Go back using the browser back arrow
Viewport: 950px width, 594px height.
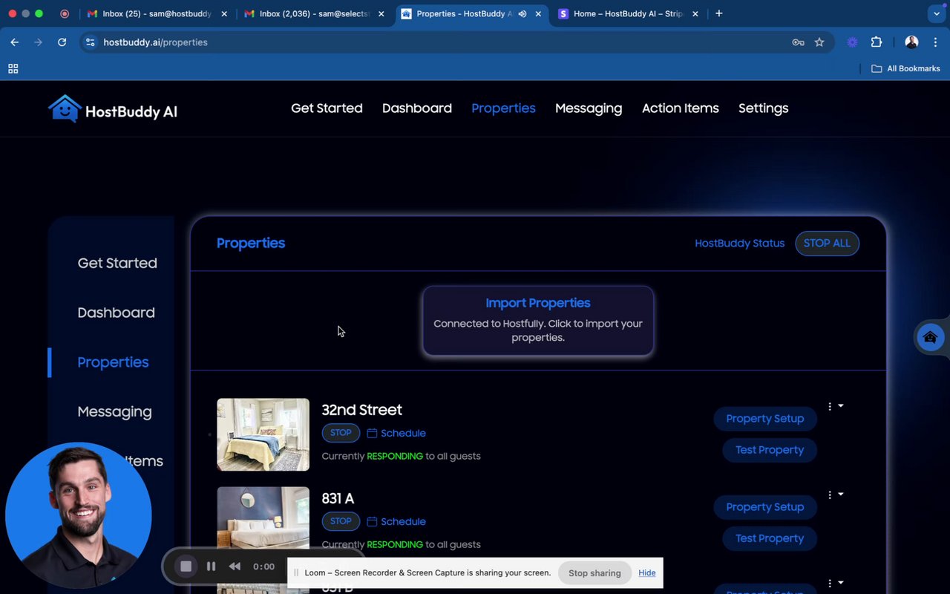(14, 42)
